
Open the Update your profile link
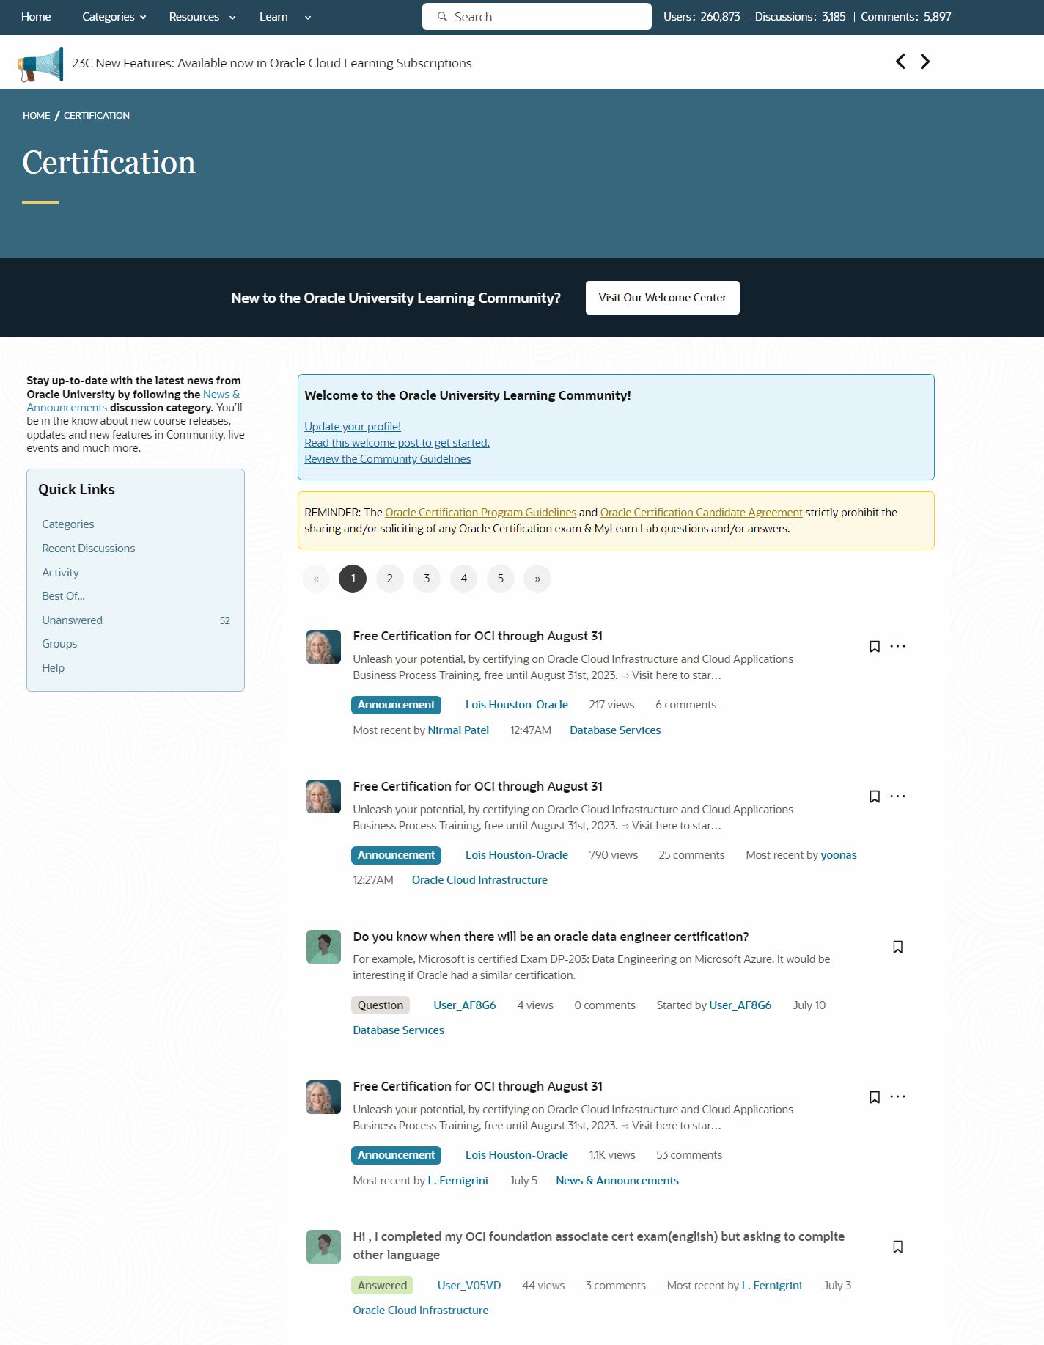pos(353,427)
